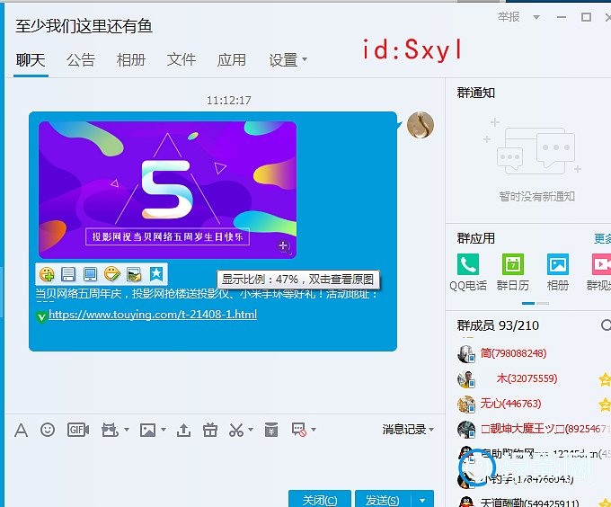Click the picture folder icon in image toolbar

[134, 274]
